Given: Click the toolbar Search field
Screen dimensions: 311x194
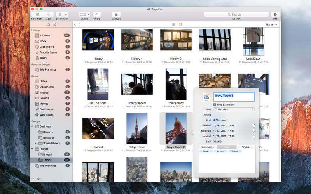Looking at the screenshot, I should [236, 14].
